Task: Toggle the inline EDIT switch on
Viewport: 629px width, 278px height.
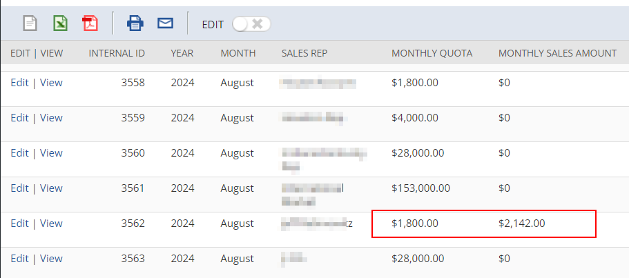Action: (251, 24)
